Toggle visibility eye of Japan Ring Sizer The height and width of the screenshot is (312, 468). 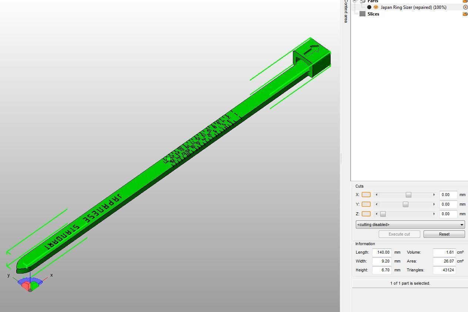tap(376, 7)
